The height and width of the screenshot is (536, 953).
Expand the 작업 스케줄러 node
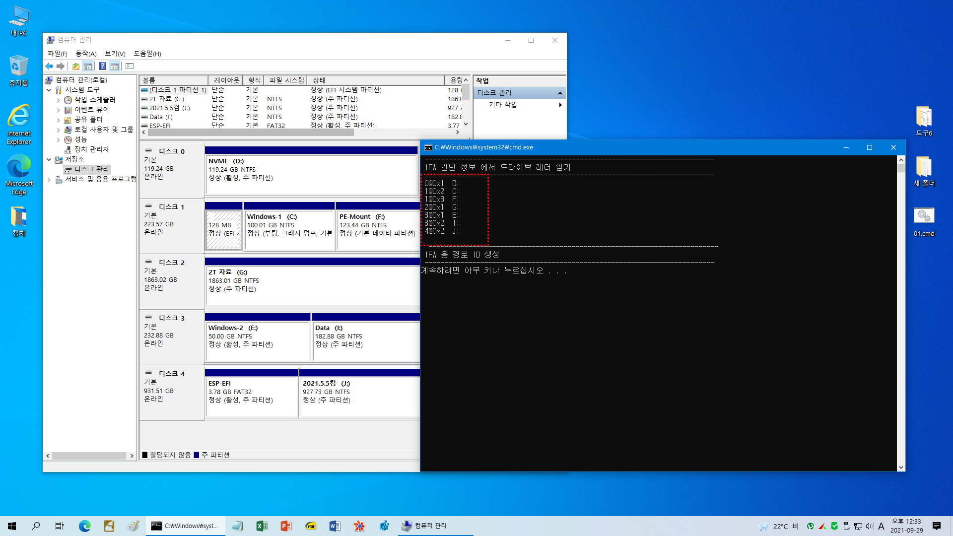[58, 100]
